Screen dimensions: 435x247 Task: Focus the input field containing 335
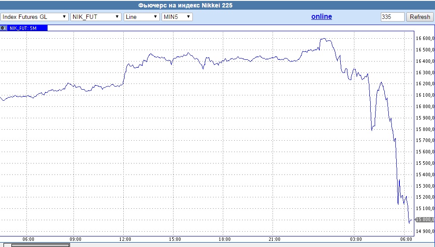point(392,17)
